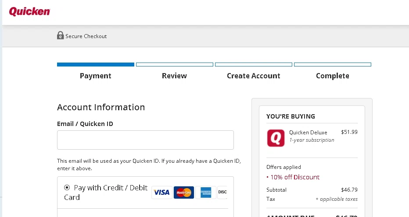Click the Secure Checkout padlock icon
Image resolution: width=409 pixels, height=217 pixels.
[x=61, y=35]
